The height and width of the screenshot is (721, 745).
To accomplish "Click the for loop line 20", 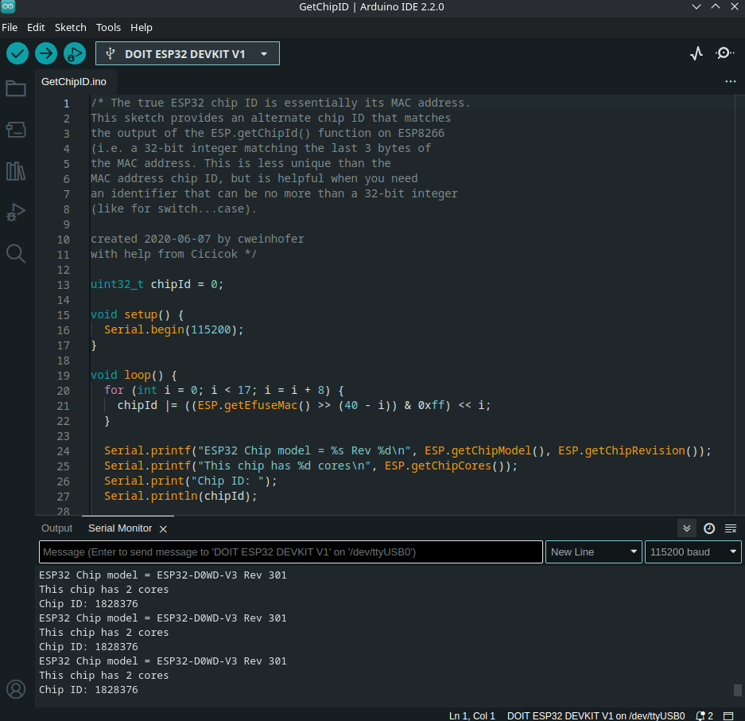I will (223, 390).
